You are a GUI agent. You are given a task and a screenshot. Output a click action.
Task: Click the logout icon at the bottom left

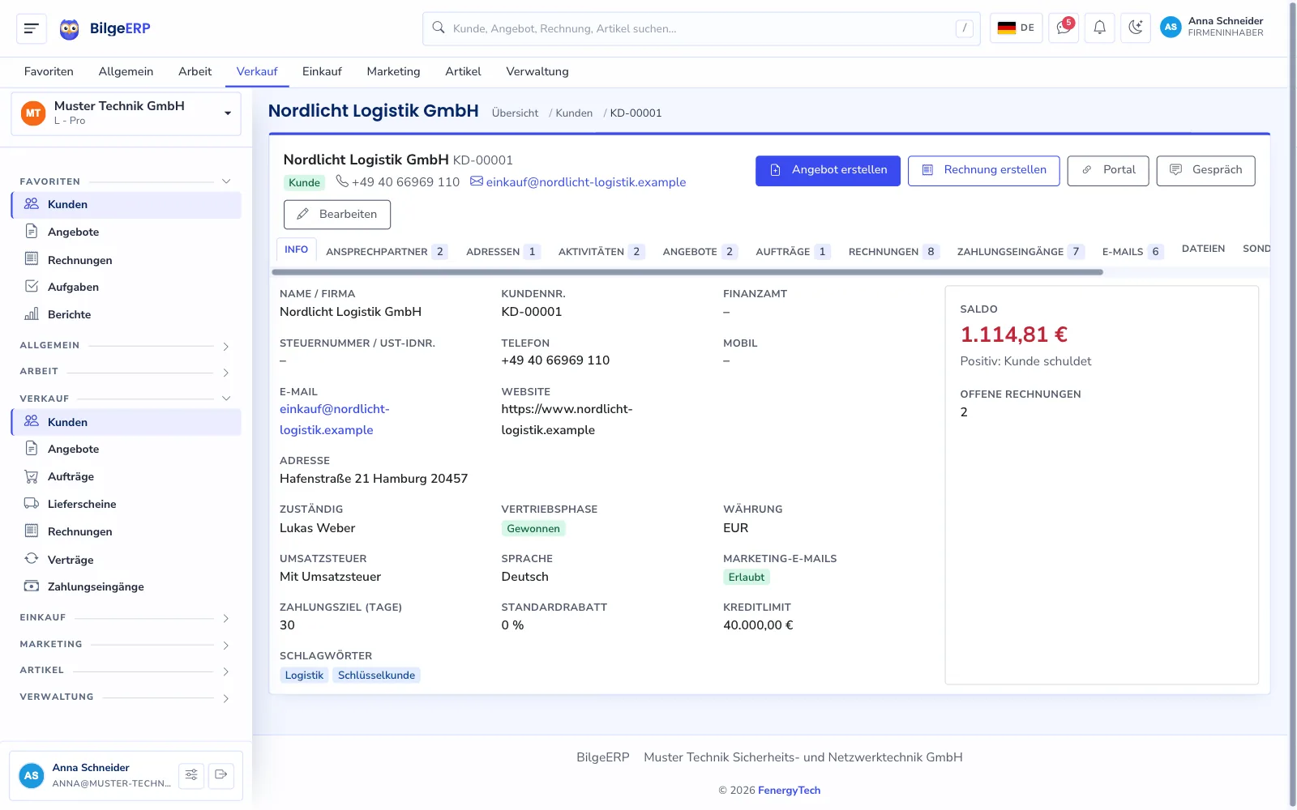[221, 775]
